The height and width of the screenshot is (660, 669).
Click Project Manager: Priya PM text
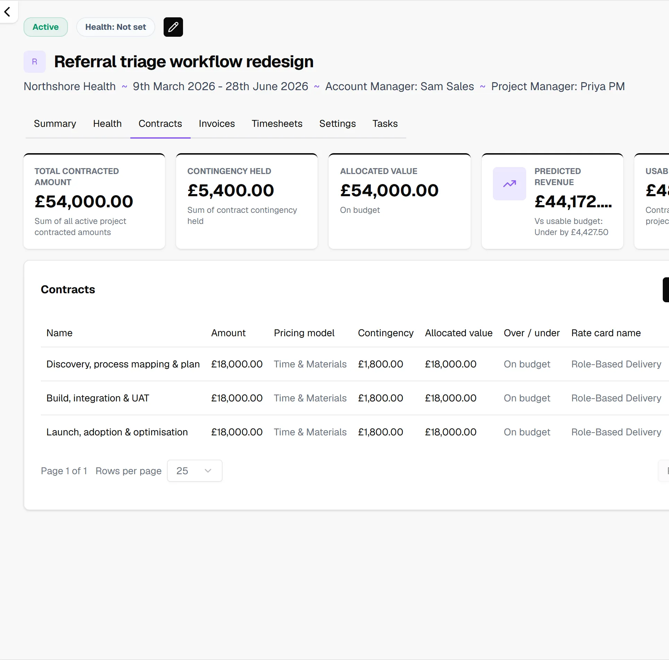558,86
